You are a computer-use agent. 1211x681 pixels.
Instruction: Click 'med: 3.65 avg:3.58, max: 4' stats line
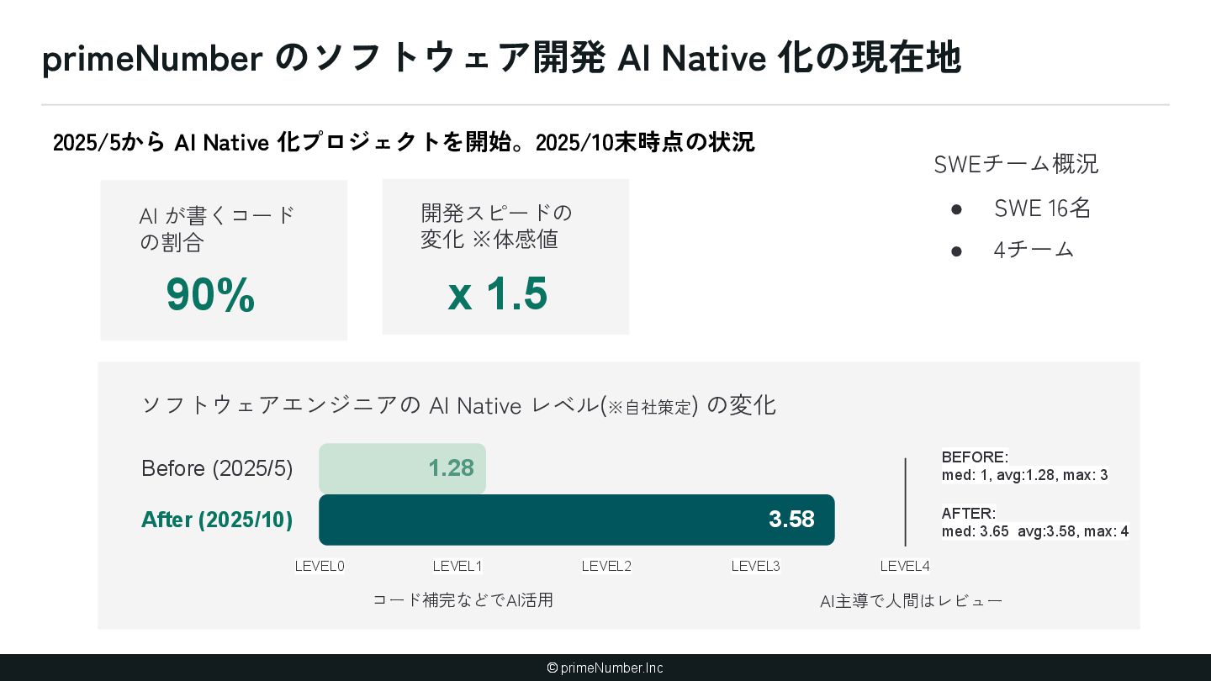point(1035,531)
